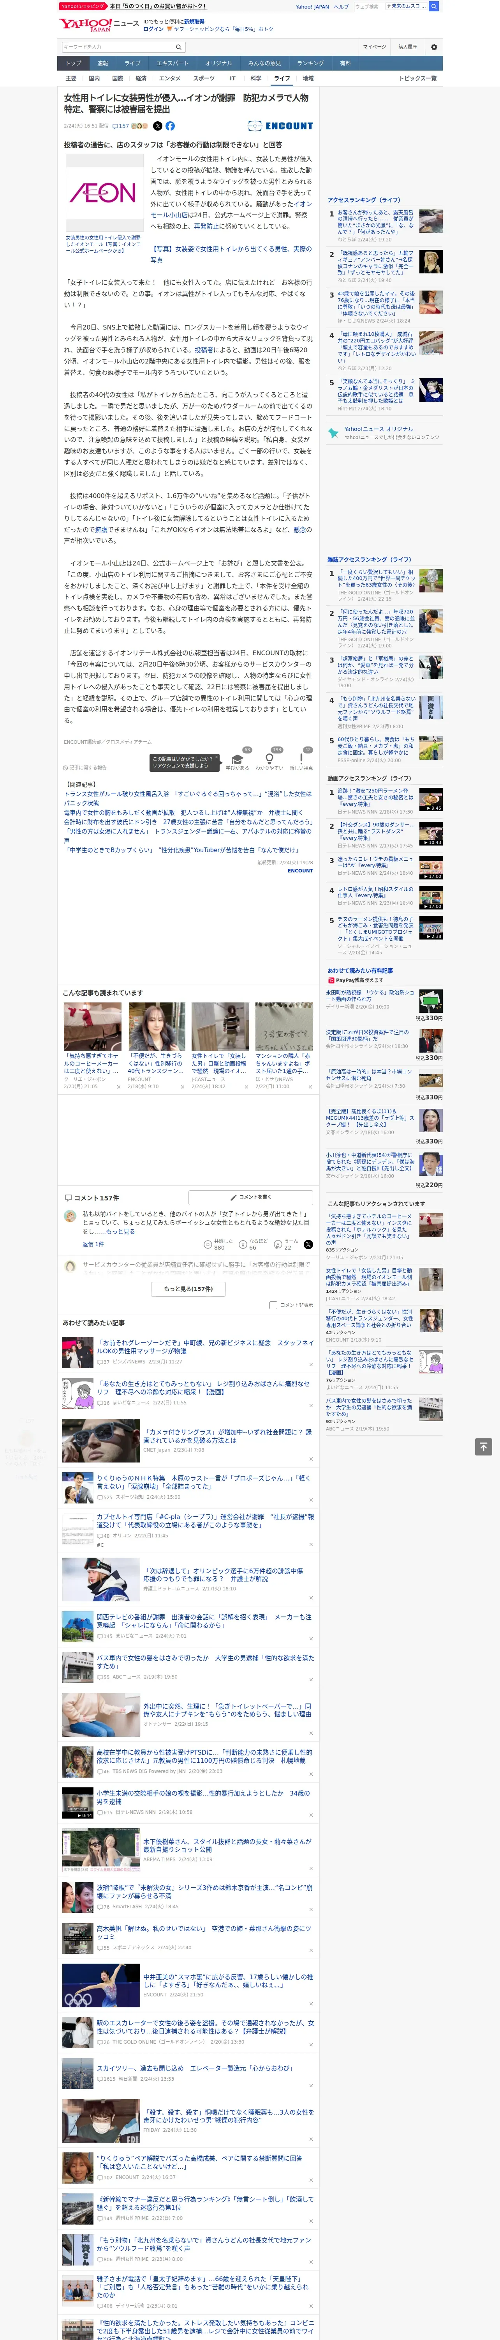Toggle the コメント非表示 checkbox
The height and width of the screenshot is (2340, 500).
[x=273, y=1305]
